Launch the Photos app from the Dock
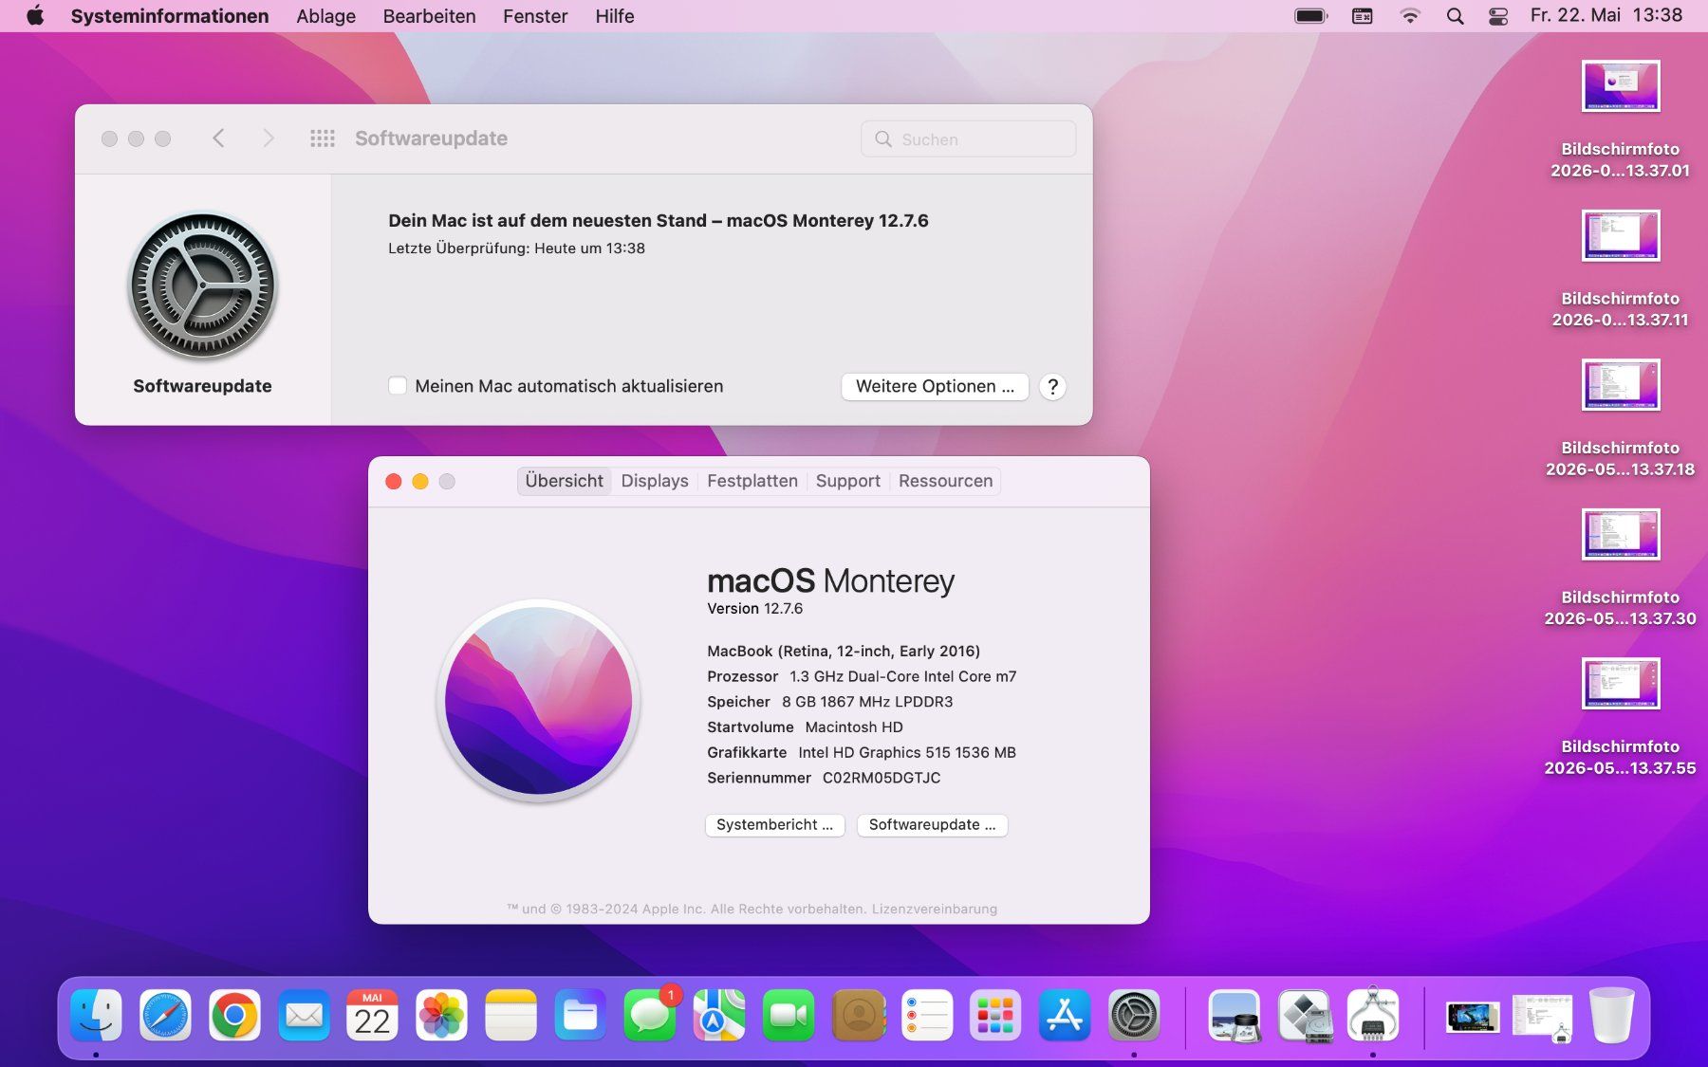 (x=441, y=1015)
